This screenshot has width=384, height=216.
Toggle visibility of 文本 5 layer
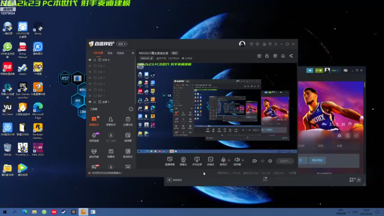(90, 66)
